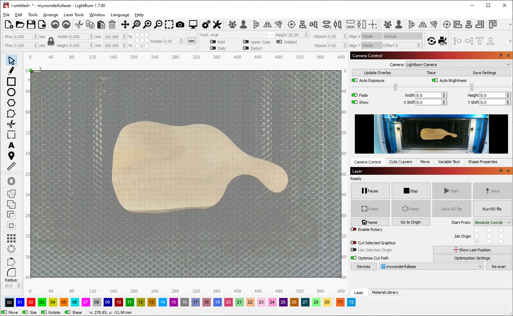Select the Measure ruler tool

point(11,166)
